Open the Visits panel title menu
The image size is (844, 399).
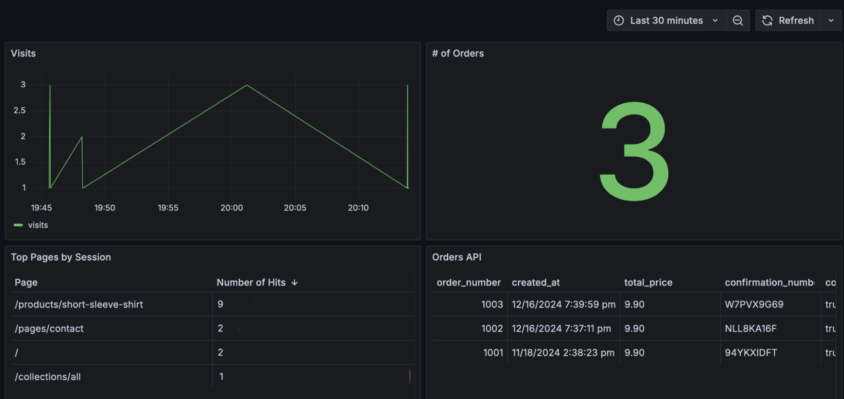22,53
